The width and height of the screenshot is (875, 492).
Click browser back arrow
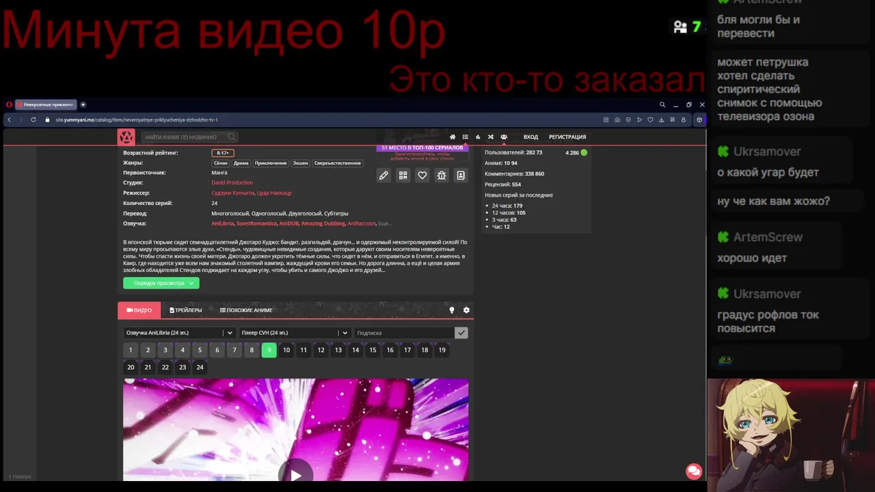(x=9, y=120)
